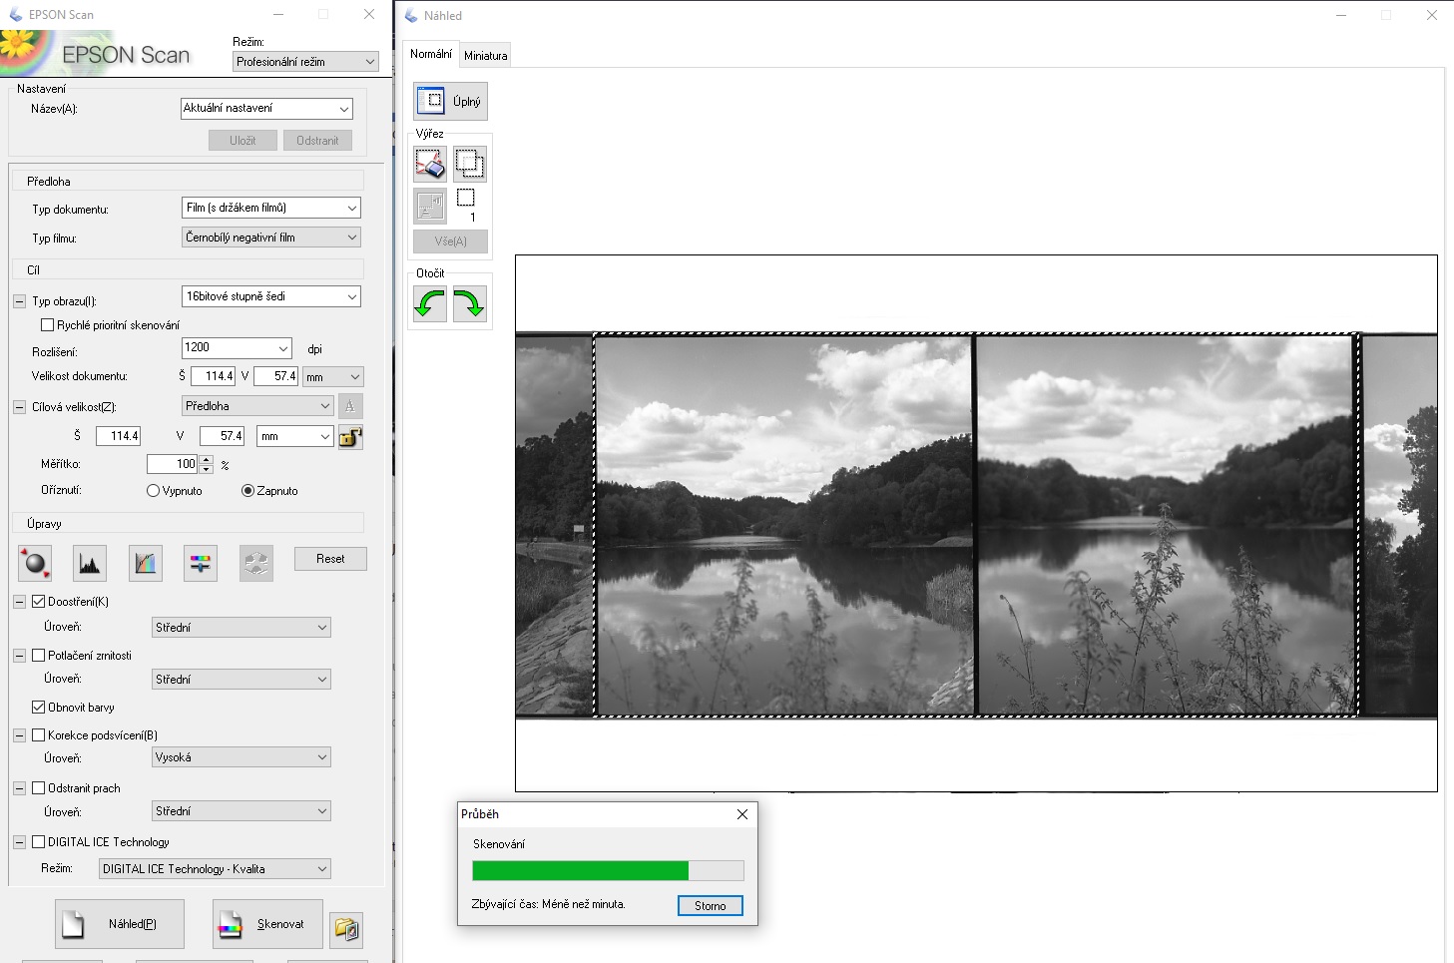Click the Měřítko scale input field
Image resolution: width=1454 pixels, height=963 pixels.
pyautogui.click(x=172, y=464)
